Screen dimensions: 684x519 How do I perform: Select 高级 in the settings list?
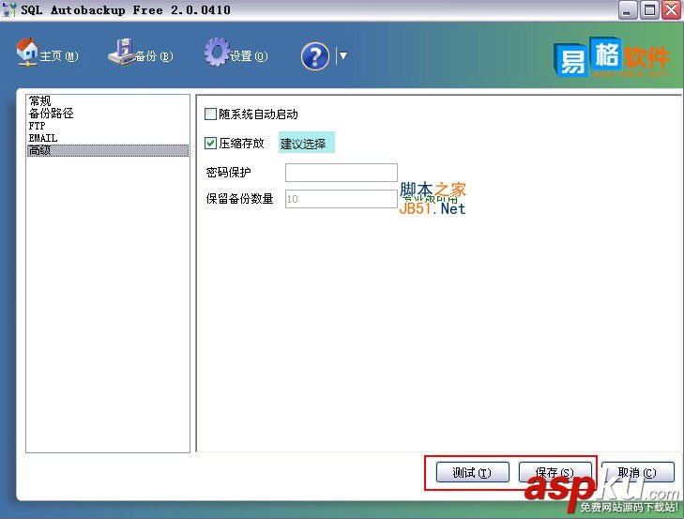pos(108,150)
